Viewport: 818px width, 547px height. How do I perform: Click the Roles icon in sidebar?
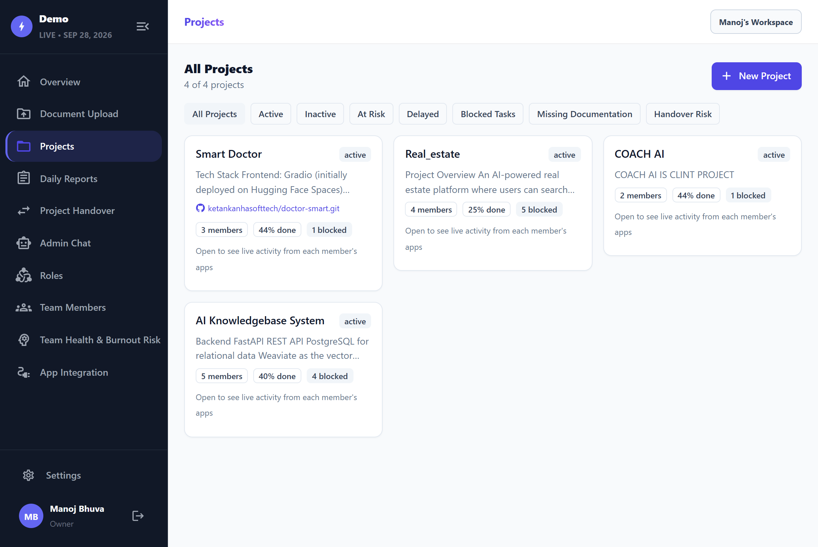24,275
